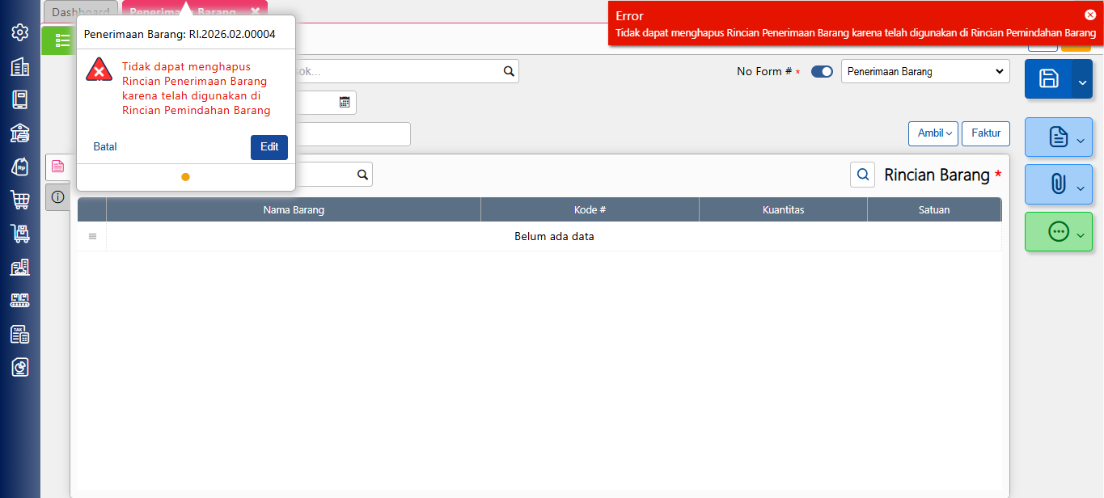
Task: Click the search icon beside Rincian Barang
Action: (862, 175)
